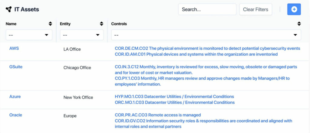Click the LA Office entity cell

coord(72,49)
